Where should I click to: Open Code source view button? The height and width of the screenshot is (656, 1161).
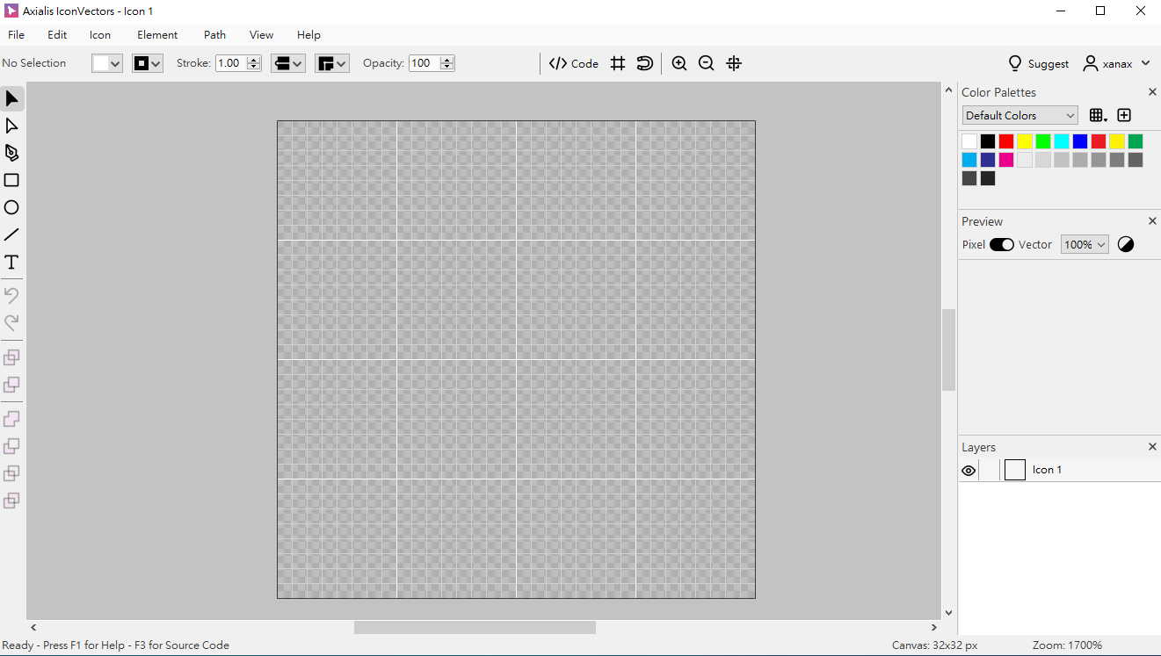[x=574, y=63]
